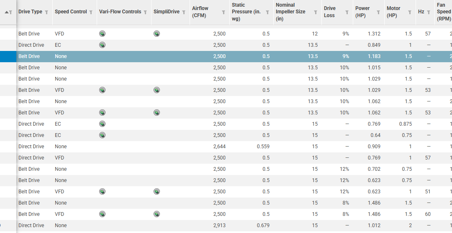452x233 pixels.
Task: Select the airflow value 2,913
Action: click(219, 225)
